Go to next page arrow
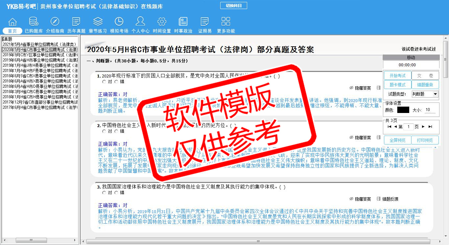The image size is (449, 245). point(423,127)
